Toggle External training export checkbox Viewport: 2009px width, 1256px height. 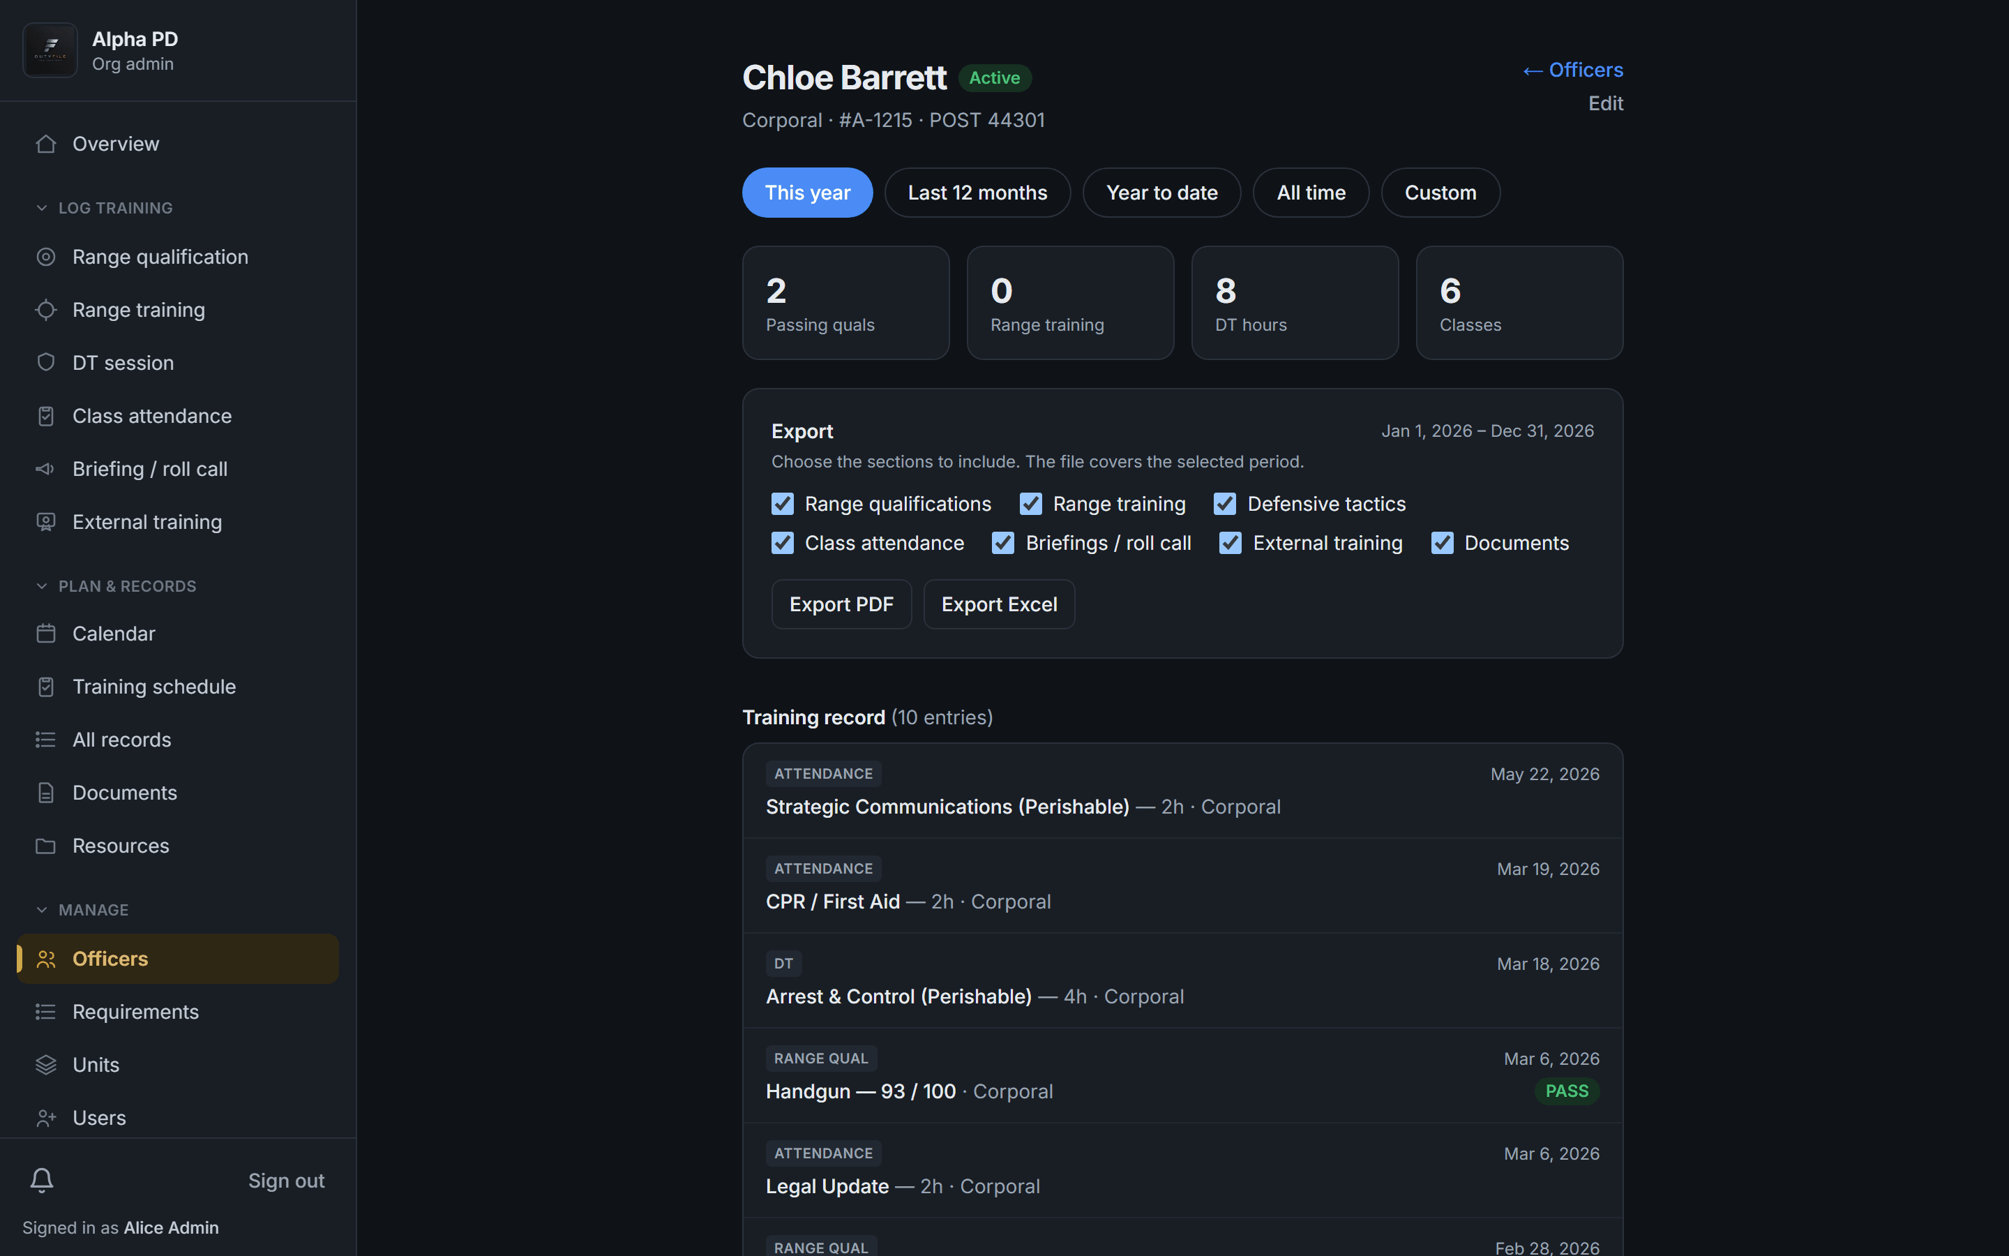coord(1231,544)
